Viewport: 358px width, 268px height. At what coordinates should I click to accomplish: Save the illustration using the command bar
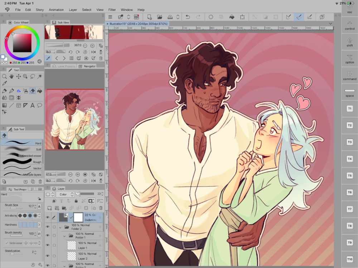pyautogui.click(x=170, y=17)
